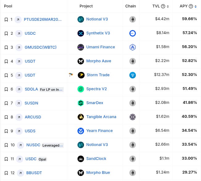The width and height of the screenshot is (201, 181).
Task: Open external link arrow for BBUSDT
Action: click(x=20, y=173)
